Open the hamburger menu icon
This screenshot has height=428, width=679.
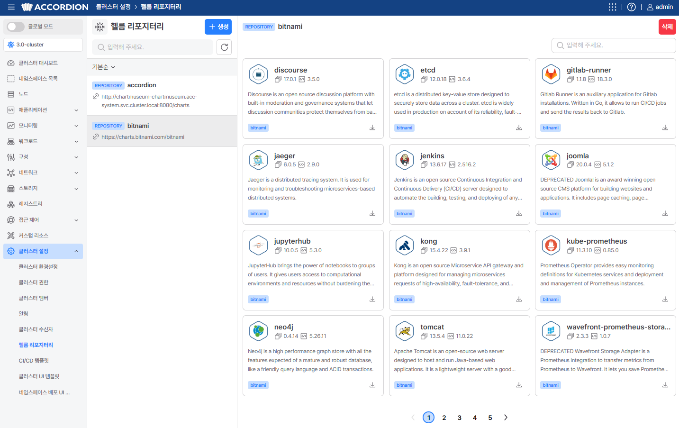point(11,7)
